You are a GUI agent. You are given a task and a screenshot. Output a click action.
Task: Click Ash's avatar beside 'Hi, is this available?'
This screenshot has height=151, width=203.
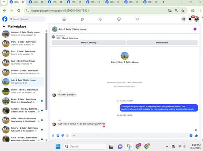54,95
